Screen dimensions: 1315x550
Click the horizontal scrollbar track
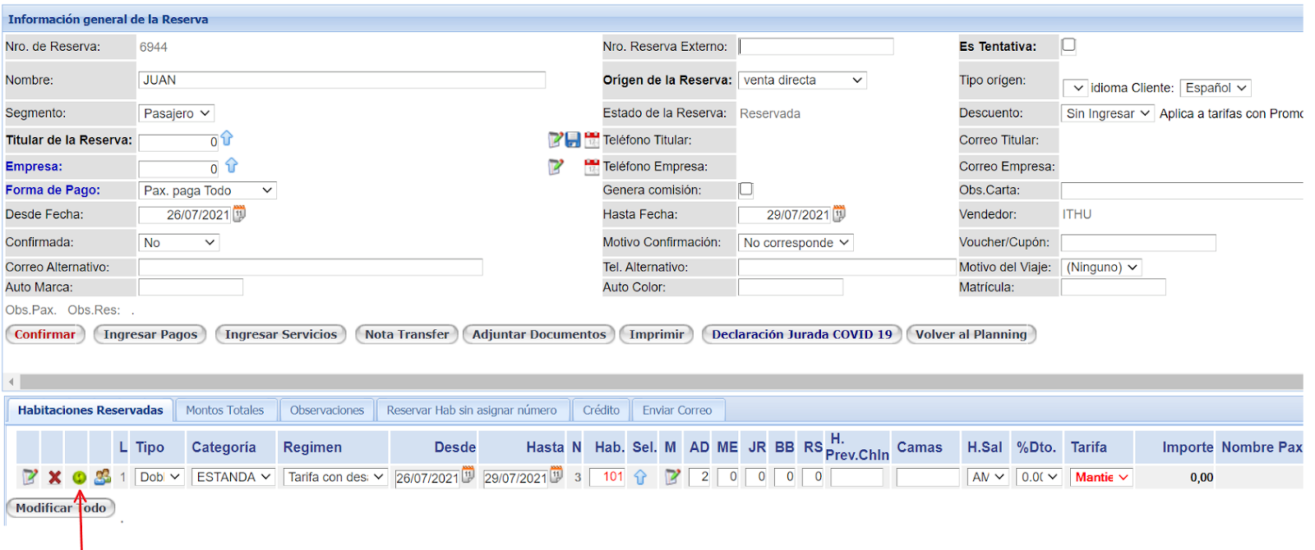[662, 382]
